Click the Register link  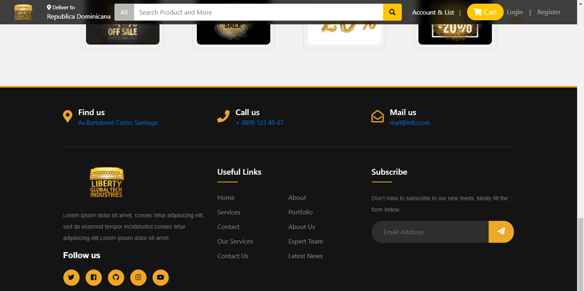pos(549,12)
